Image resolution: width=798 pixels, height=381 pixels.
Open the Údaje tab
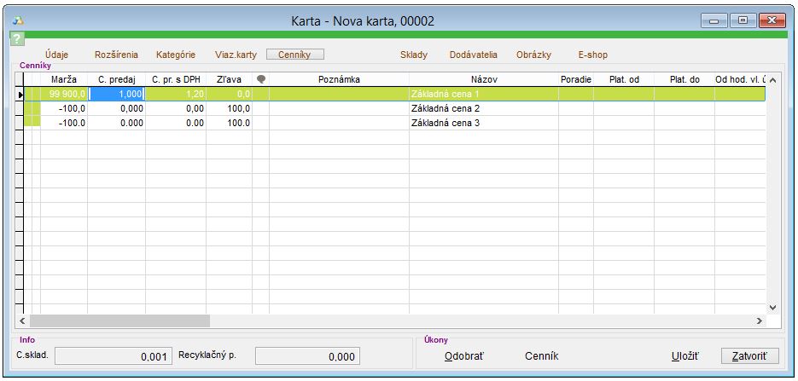click(x=56, y=55)
